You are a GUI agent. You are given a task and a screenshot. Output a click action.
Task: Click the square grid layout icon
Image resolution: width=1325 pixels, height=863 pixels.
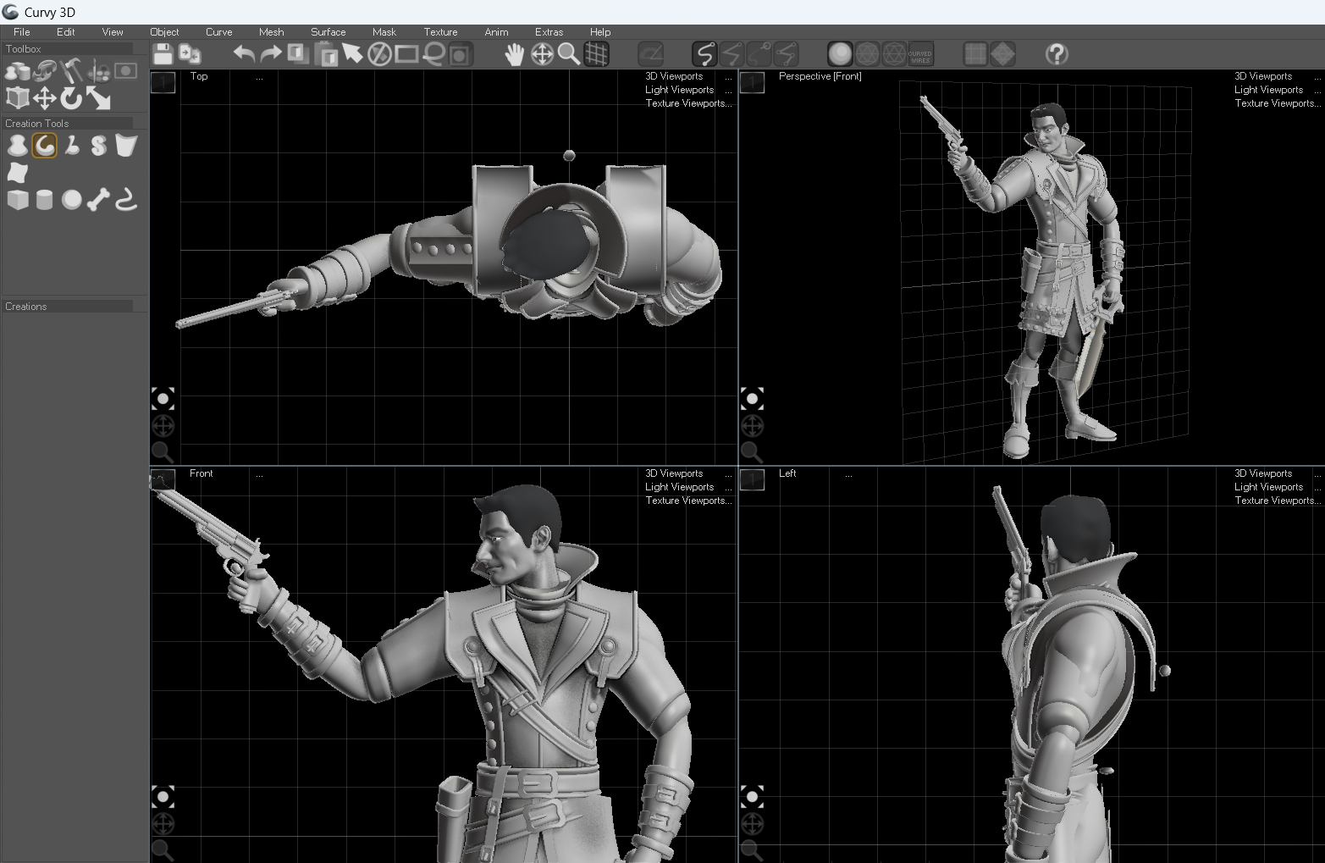tap(975, 54)
